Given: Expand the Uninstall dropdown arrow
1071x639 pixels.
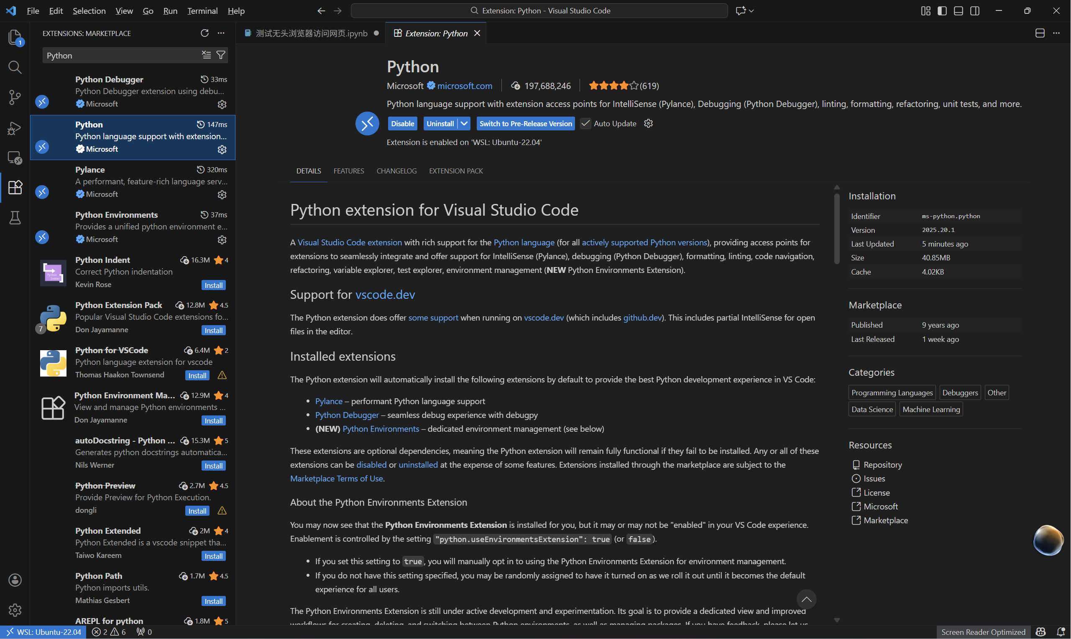Looking at the screenshot, I should [464, 124].
